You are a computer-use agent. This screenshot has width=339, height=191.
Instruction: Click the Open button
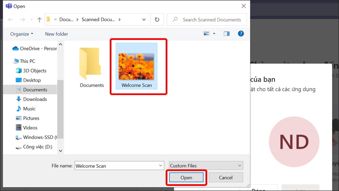coord(186,177)
